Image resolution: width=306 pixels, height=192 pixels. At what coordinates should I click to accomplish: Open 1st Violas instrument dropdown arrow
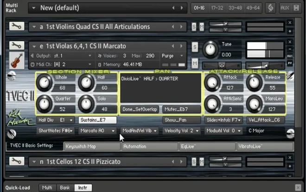coord(34,46)
